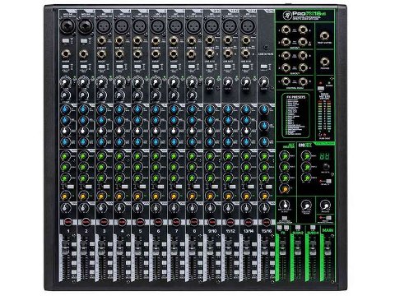Click the MAIN label above the main fader
This screenshot has width=395, height=296.
(x=328, y=230)
